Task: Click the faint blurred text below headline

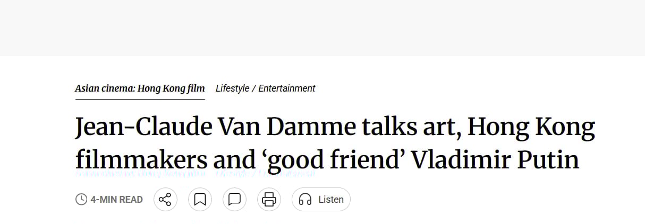Action: click(x=195, y=173)
